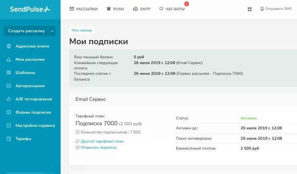Screen dimensions: 297x174
Task: Click the Шаблоны sidebar icon
Action: 9,72
